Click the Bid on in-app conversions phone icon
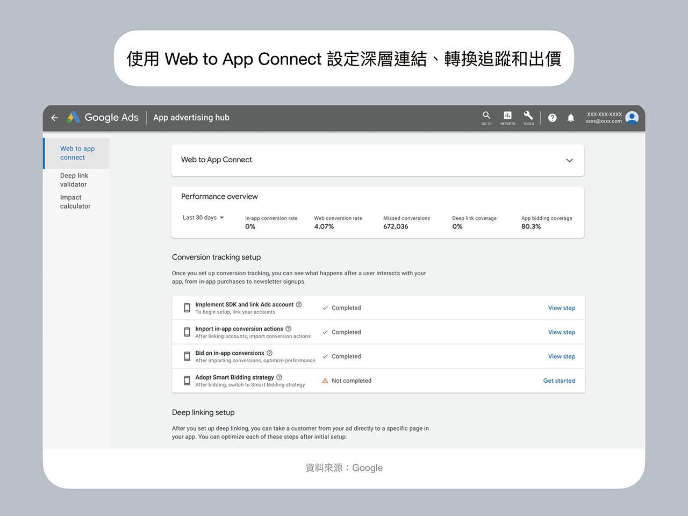Screen dimensions: 688x516 pos(187,356)
